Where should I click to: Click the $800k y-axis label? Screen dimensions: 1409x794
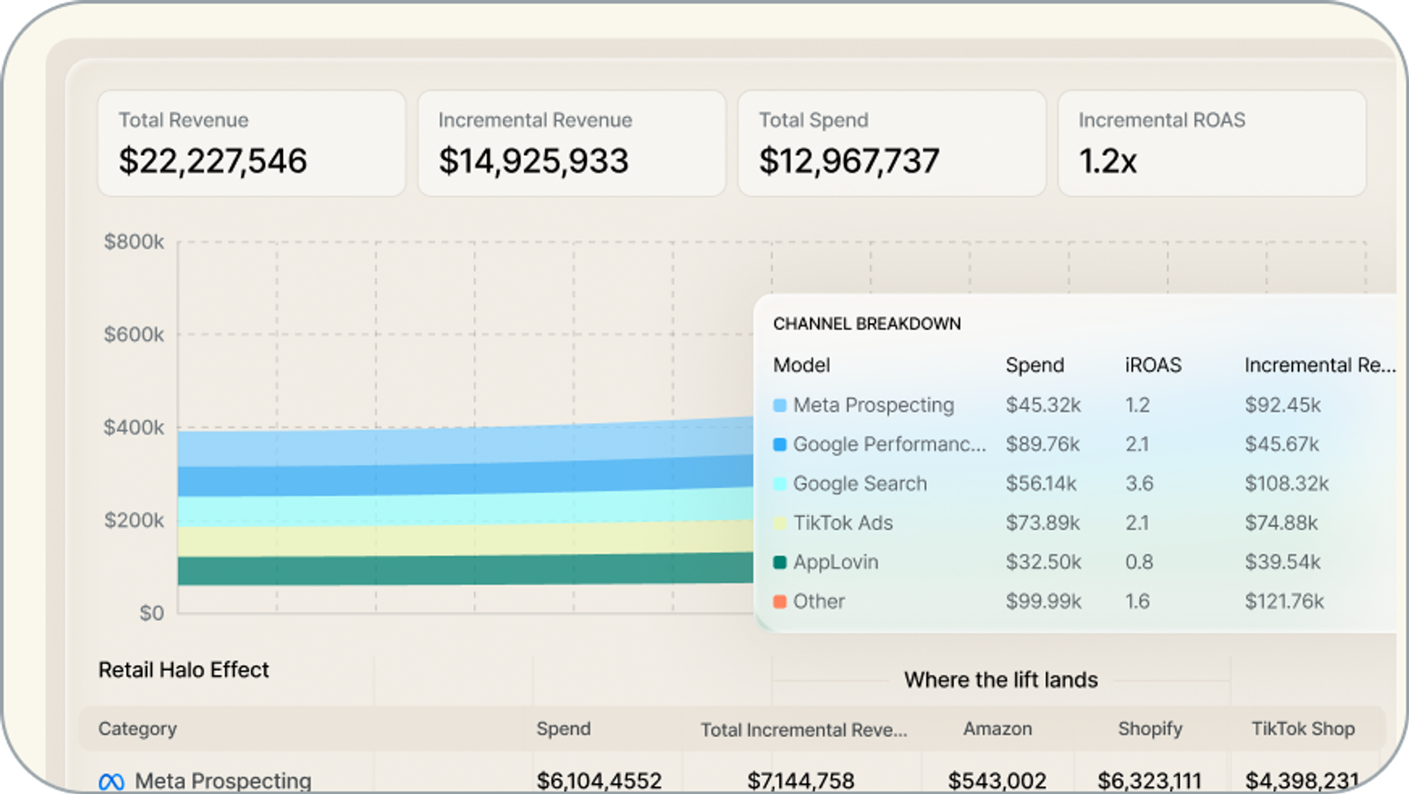[134, 242]
